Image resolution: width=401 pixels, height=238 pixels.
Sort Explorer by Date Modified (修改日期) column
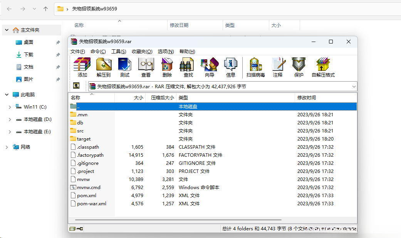pos(195,25)
